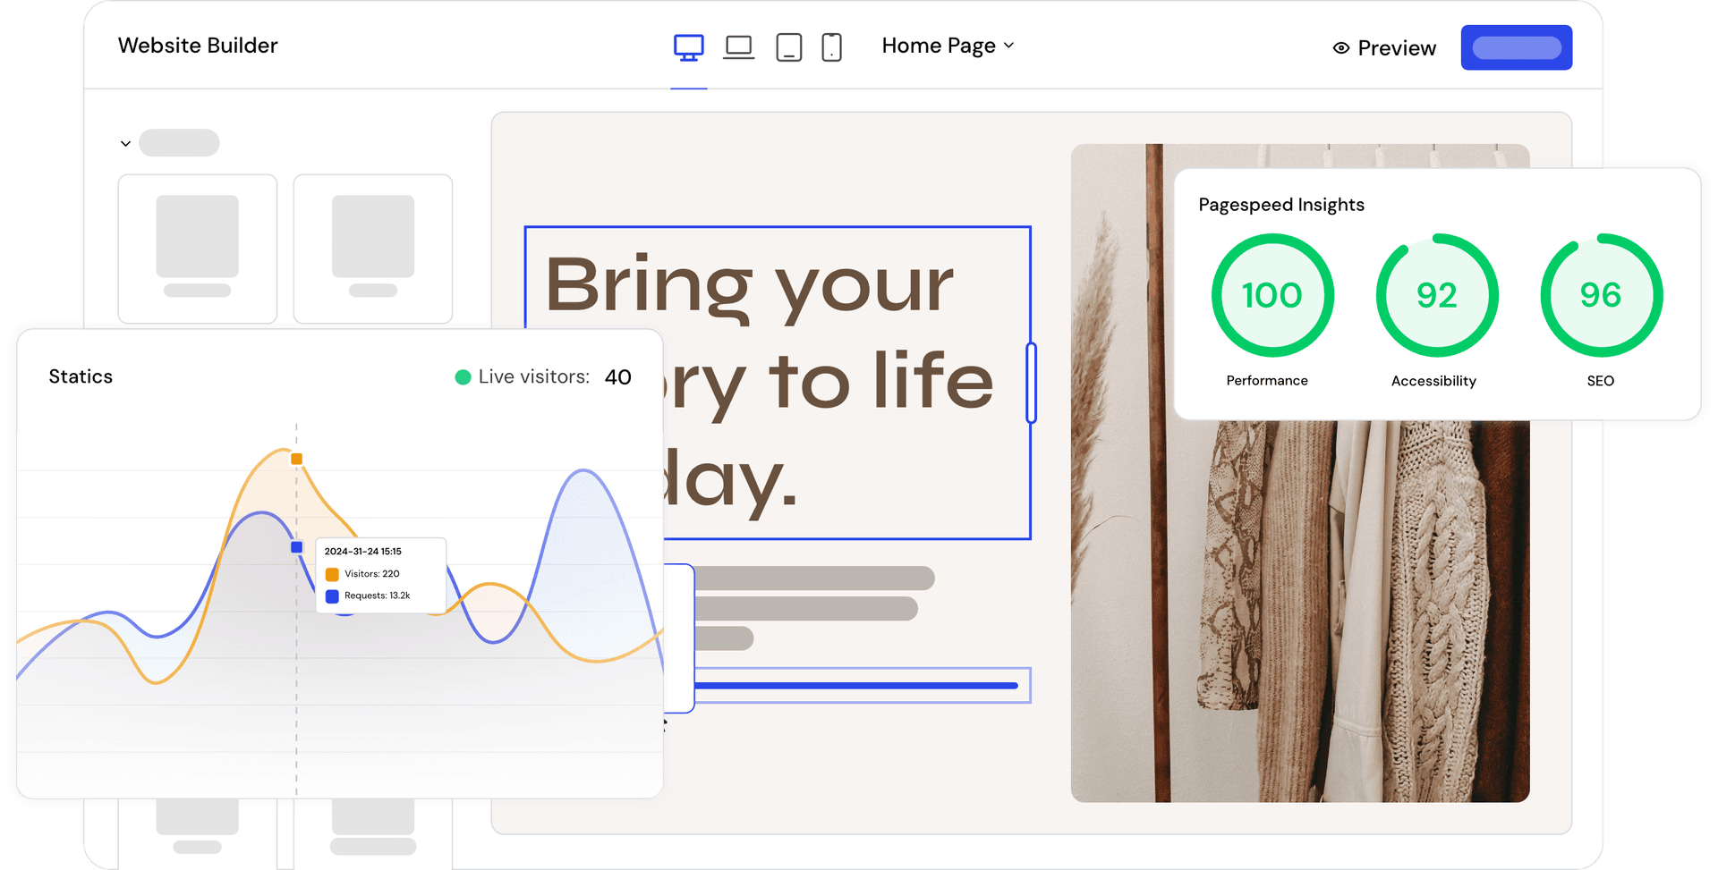Viewport: 1718px width, 870px height.
Task: Select the first template thumbnail in sidebar
Action: click(198, 249)
